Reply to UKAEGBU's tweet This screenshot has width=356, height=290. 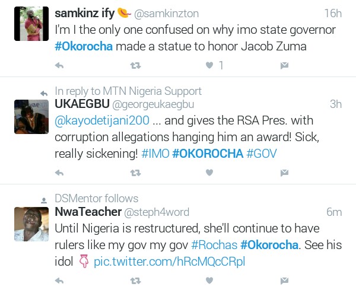pyautogui.click(x=59, y=173)
